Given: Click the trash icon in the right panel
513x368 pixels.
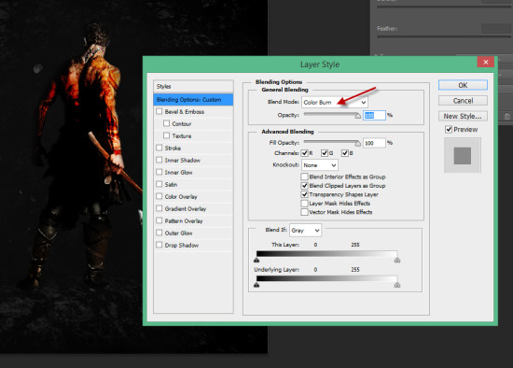Looking at the screenshot, I should (506, 117).
